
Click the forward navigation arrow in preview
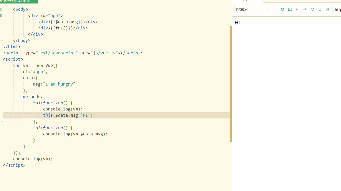[x=305, y=9]
